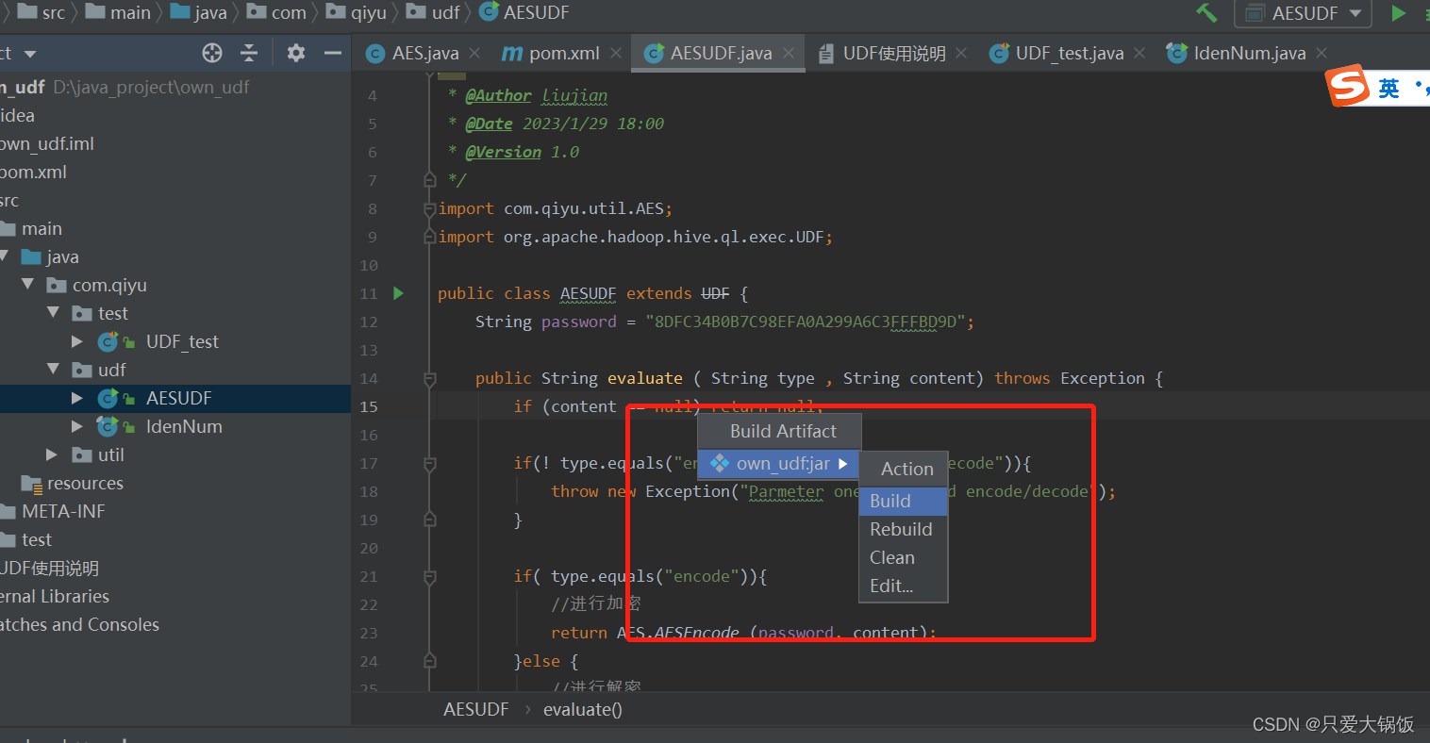Choose Clean in Action submenu
Viewport: 1430px width, 743px height.
pyautogui.click(x=903, y=557)
